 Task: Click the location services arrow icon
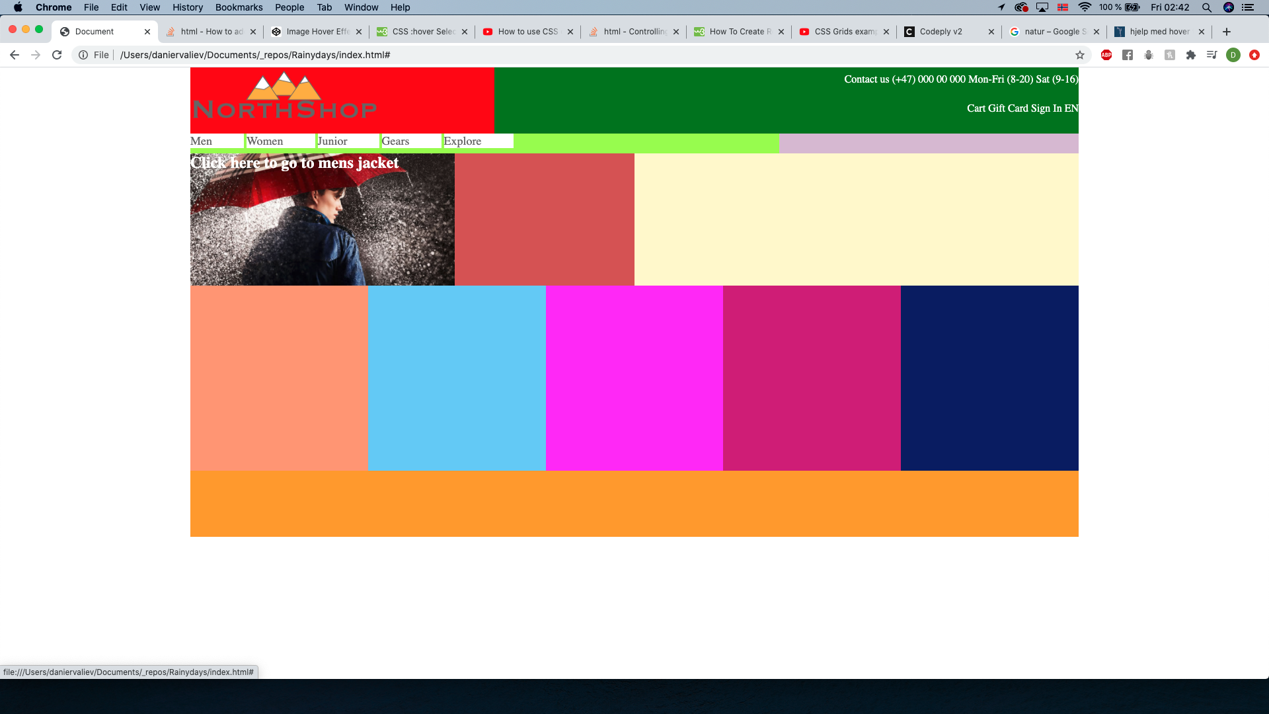[x=1001, y=7]
